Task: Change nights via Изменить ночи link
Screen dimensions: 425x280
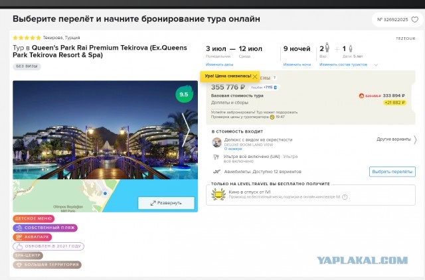Action: tap(297, 64)
